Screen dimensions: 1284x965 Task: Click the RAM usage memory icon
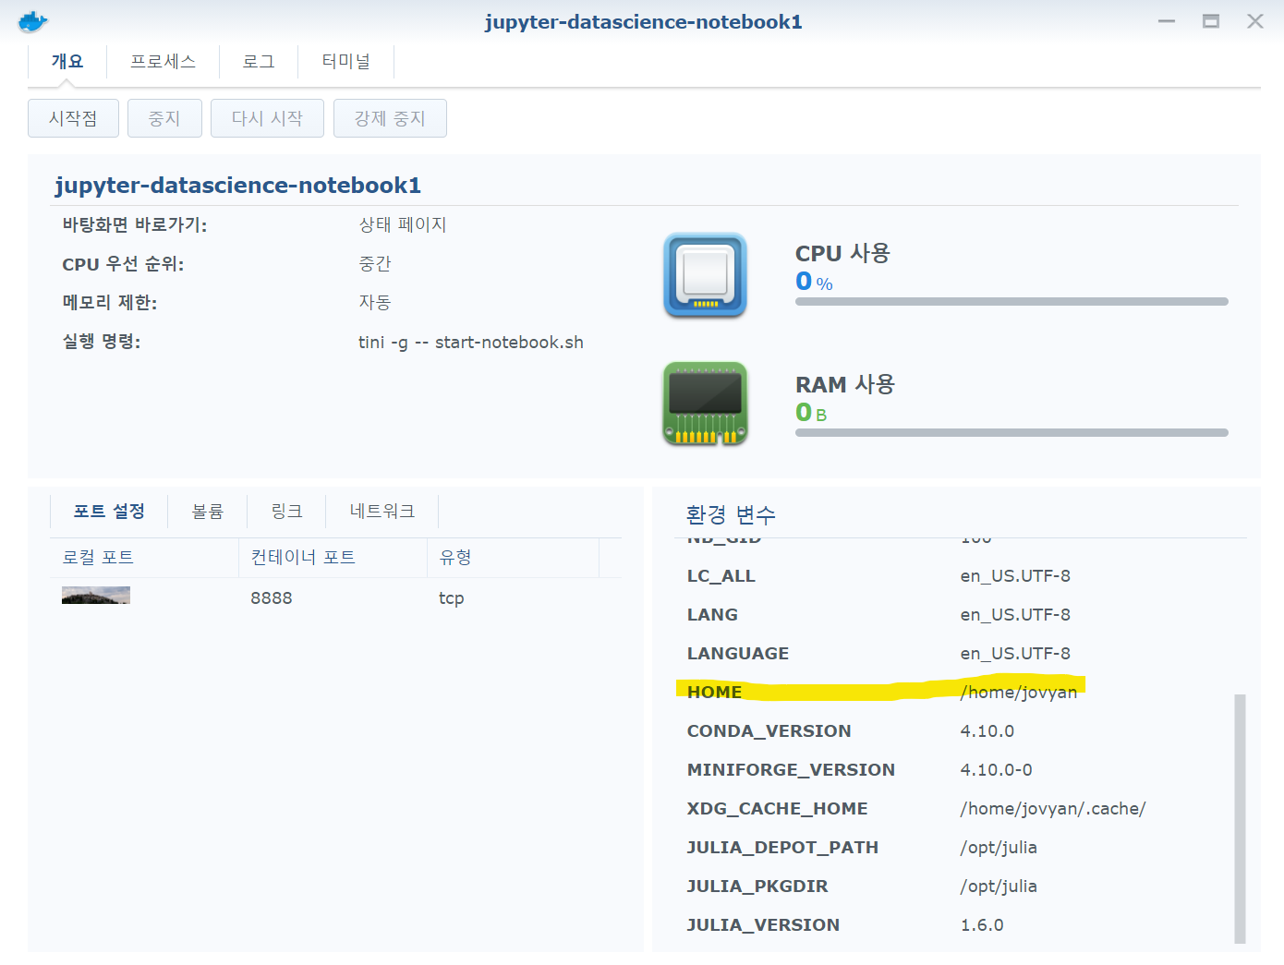click(705, 404)
